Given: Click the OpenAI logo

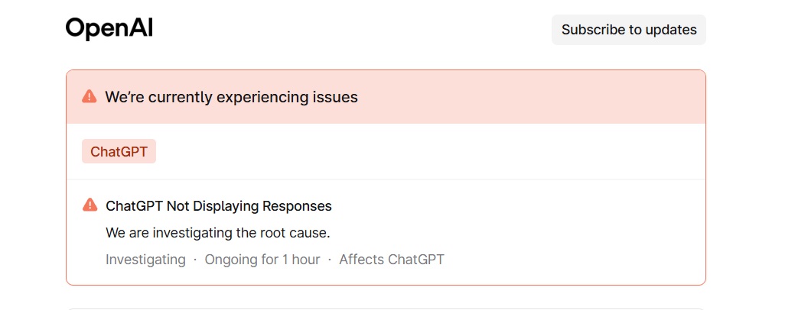Looking at the screenshot, I should (109, 29).
